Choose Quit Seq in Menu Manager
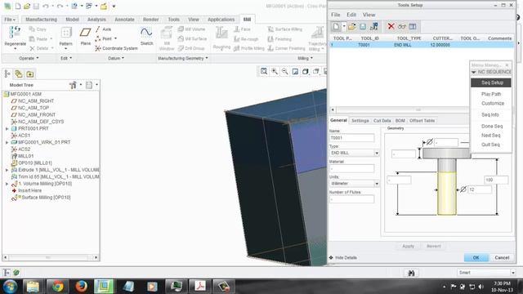This screenshot has width=523, height=294. click(x=491, y=145)
